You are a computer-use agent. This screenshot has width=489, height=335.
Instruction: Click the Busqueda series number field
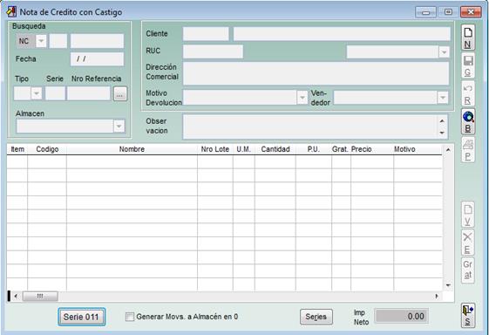[58, 41]
